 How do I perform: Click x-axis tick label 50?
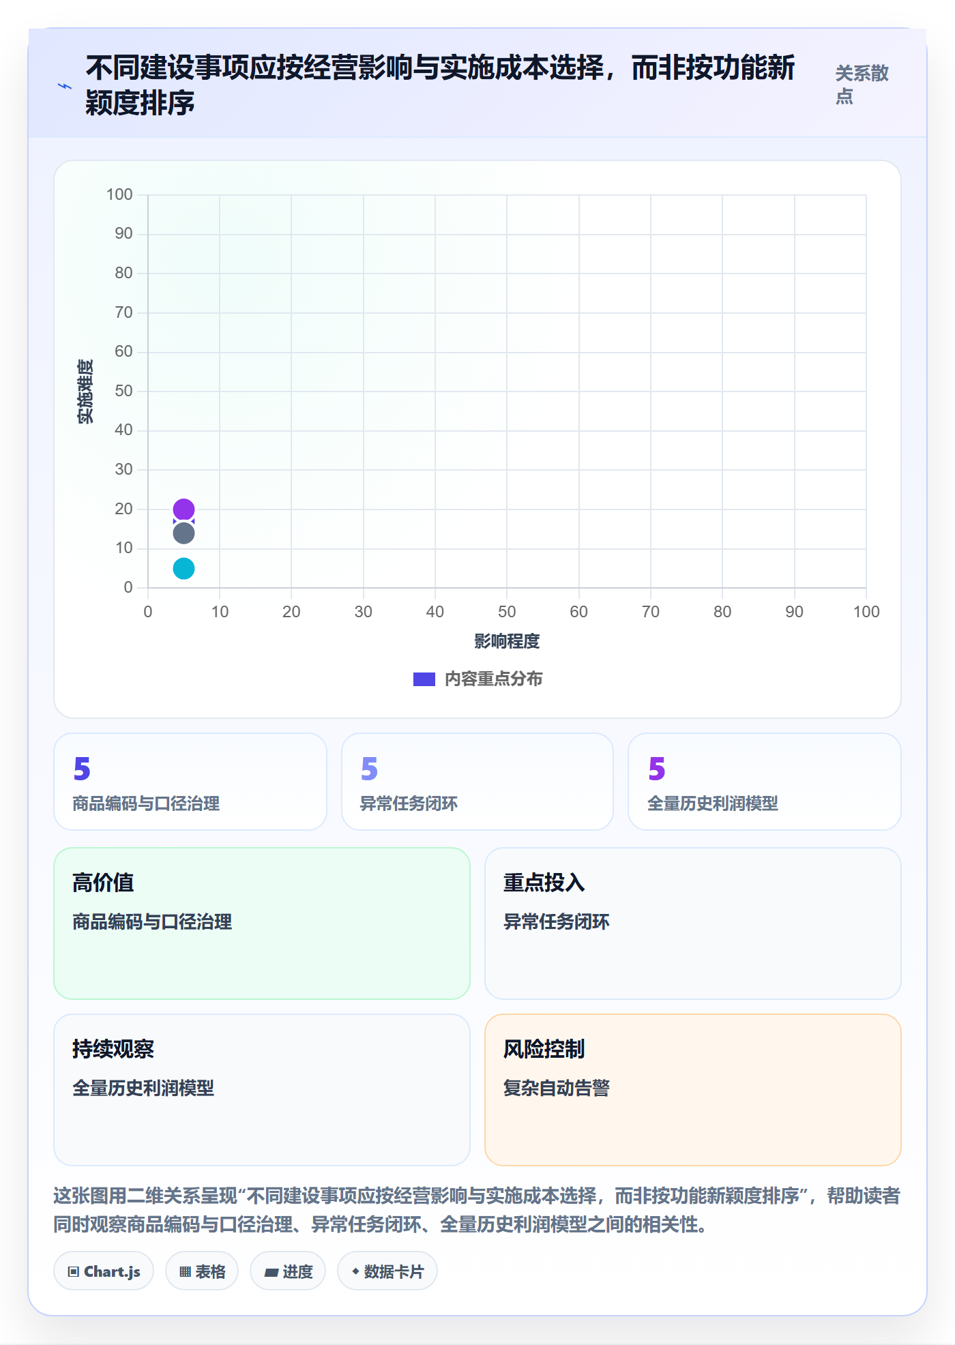pyautogui.click(x=507, y=612)
